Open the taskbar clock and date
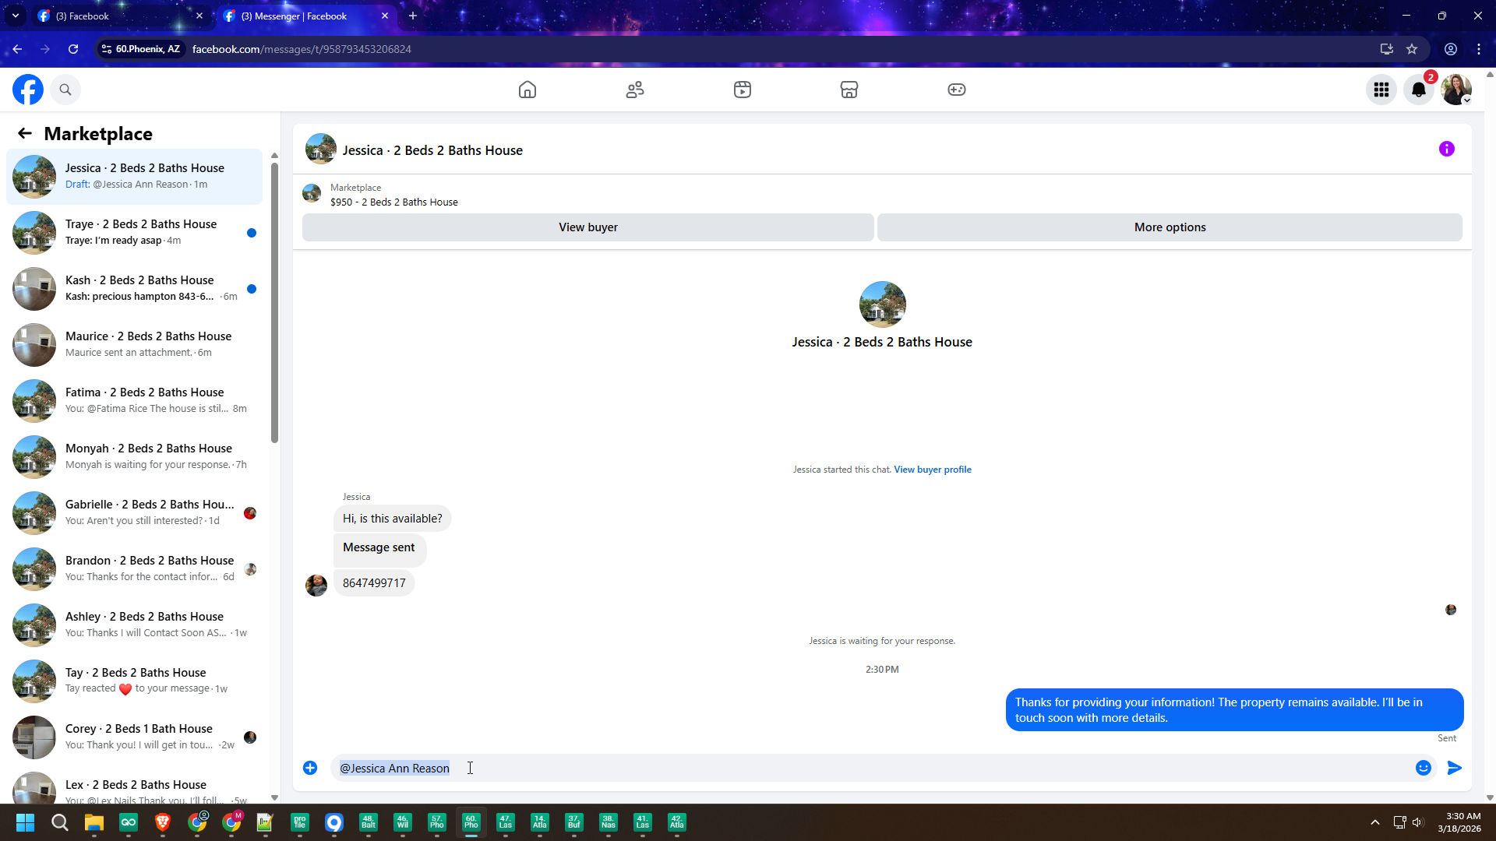1496x841 pixels. (x=1459, y=822)
